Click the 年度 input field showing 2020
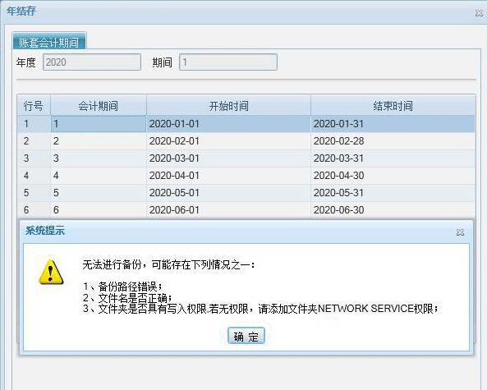The width and height of the screenshot is (487, 390). tap(92, 62)
